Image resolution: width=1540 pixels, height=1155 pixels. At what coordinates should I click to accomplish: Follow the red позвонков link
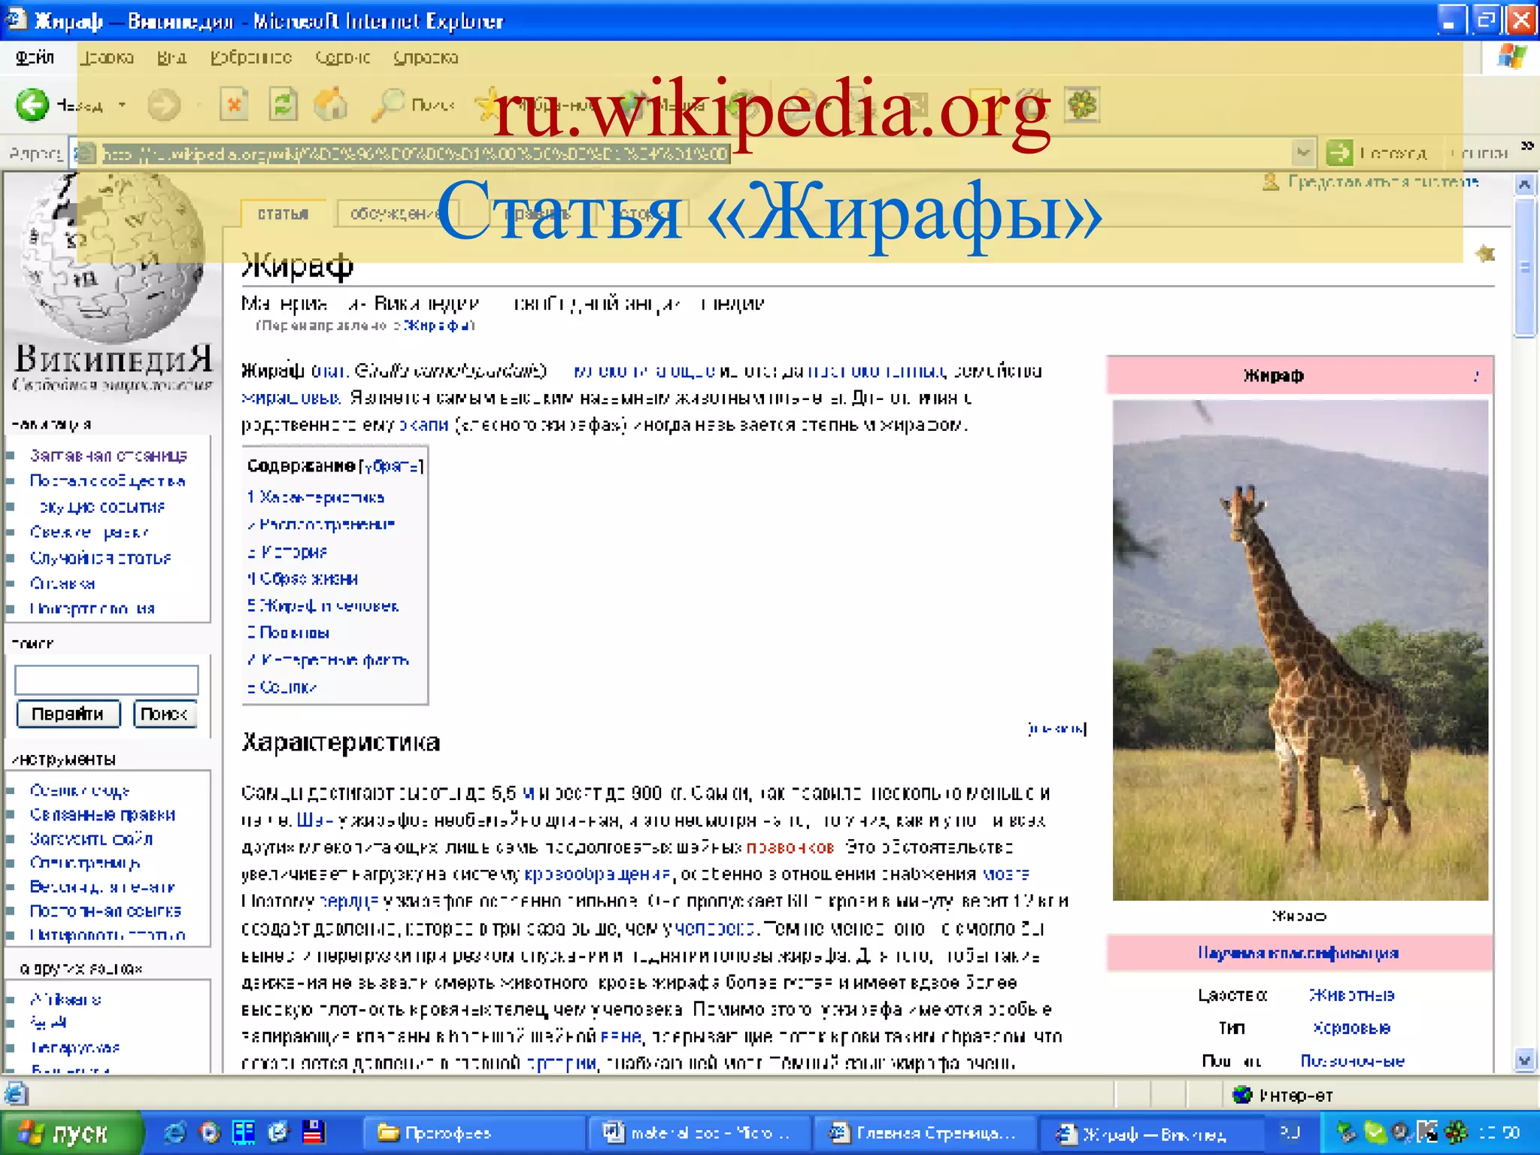(790, 847)
